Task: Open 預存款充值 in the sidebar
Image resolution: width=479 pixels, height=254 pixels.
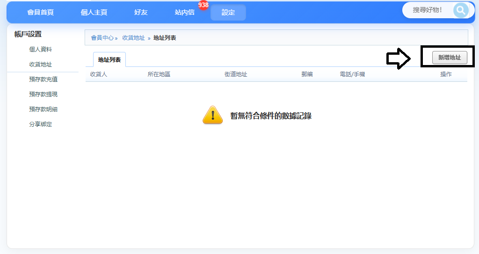Action: (44, 80)
